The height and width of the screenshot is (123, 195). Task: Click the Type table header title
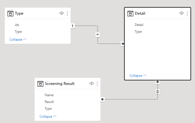pyautogui.click(x=19, y=14)
